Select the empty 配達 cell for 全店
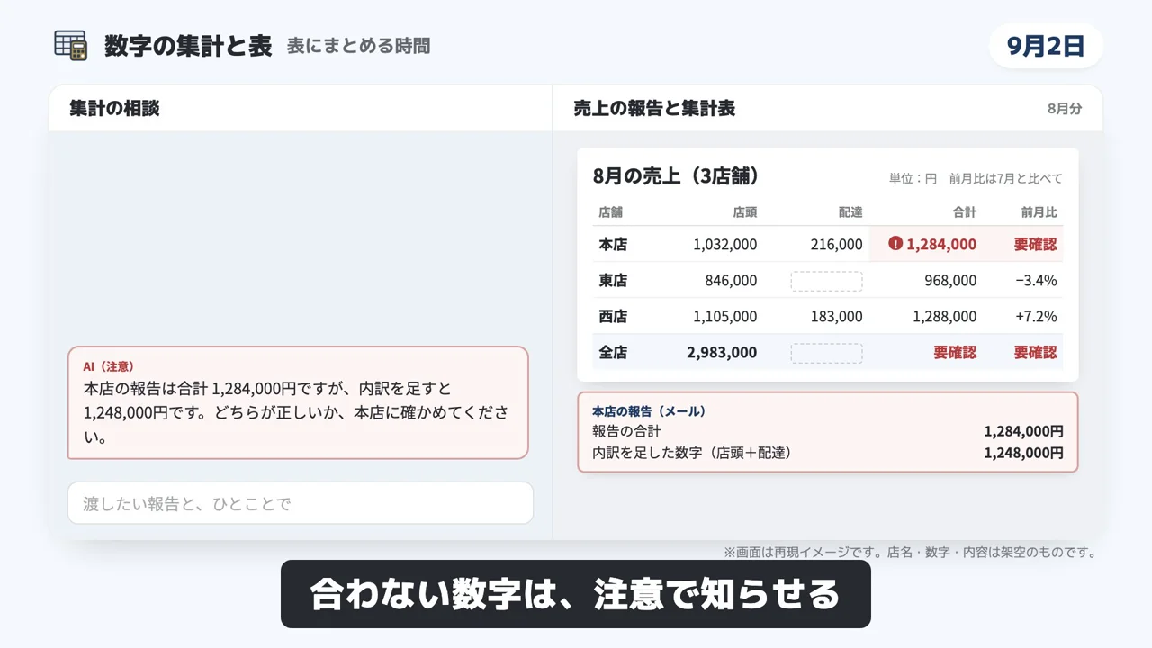Viewport: 1152px width, 648px height. point(826,353)
